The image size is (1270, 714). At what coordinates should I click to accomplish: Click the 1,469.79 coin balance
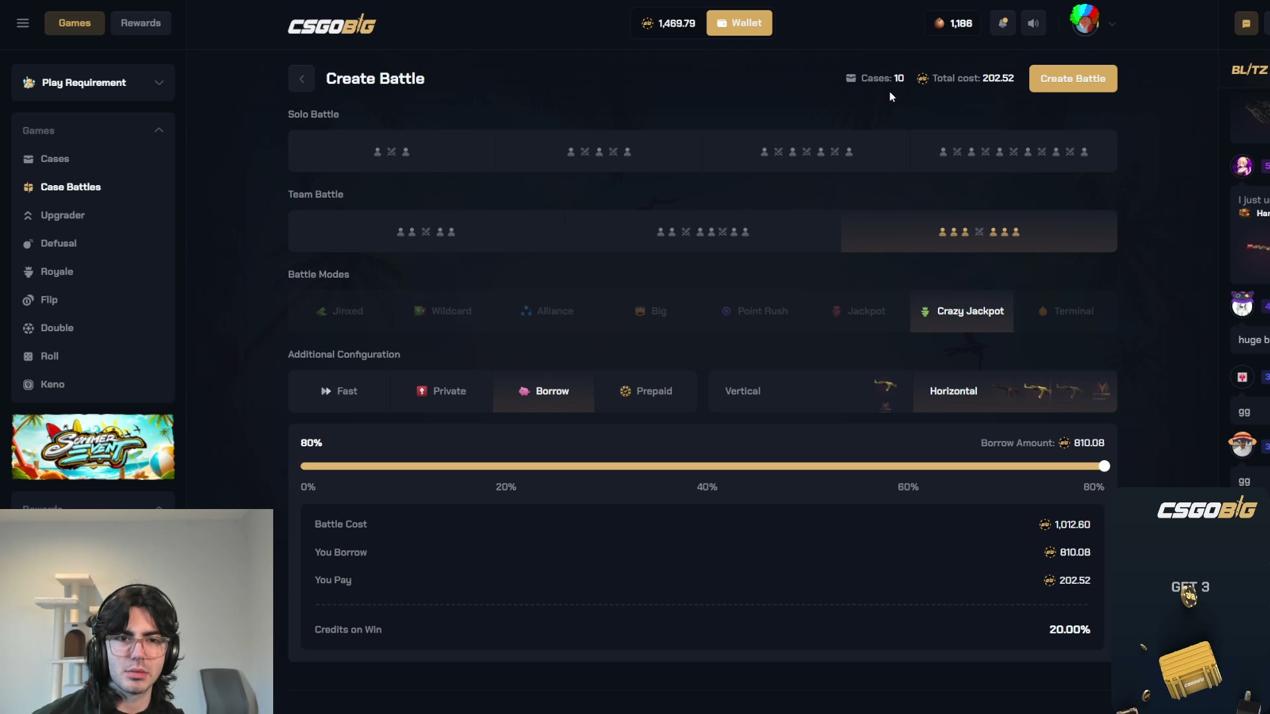point(668,23)
